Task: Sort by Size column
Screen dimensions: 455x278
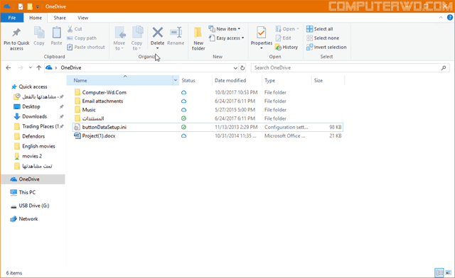Action: (x=328, y=80)
